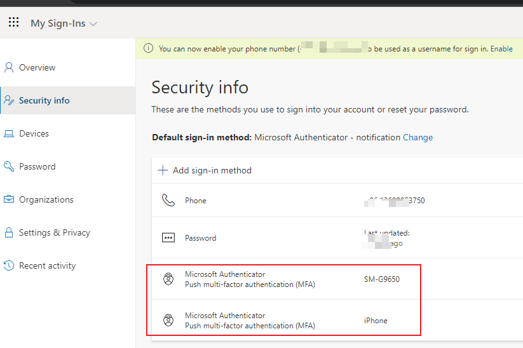
Task: Select the Phone method label
Action: 196,200
